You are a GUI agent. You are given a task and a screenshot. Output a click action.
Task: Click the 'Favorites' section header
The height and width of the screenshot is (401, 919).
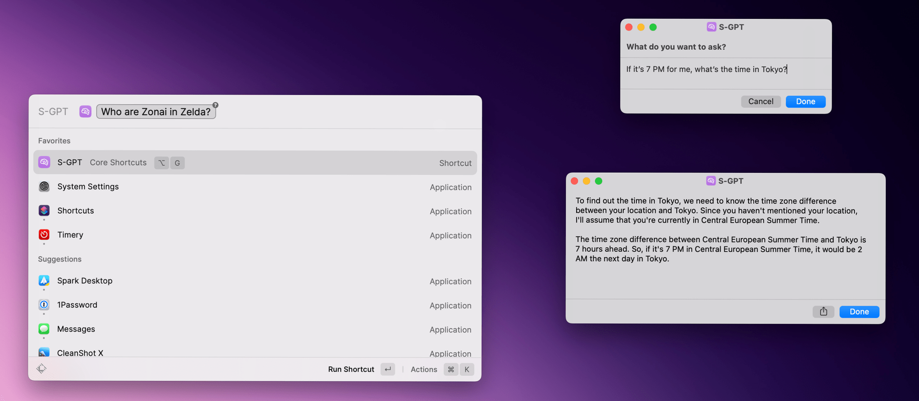point(54,141)
